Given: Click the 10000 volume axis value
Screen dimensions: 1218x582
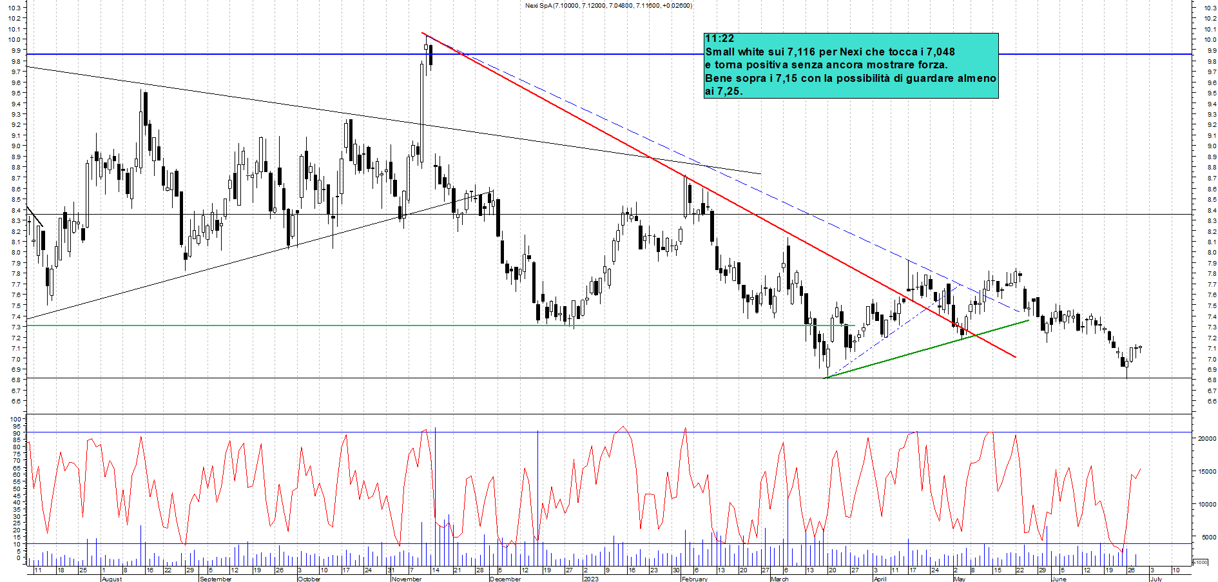Looking at the screenshot, I should coord(1207,504).
